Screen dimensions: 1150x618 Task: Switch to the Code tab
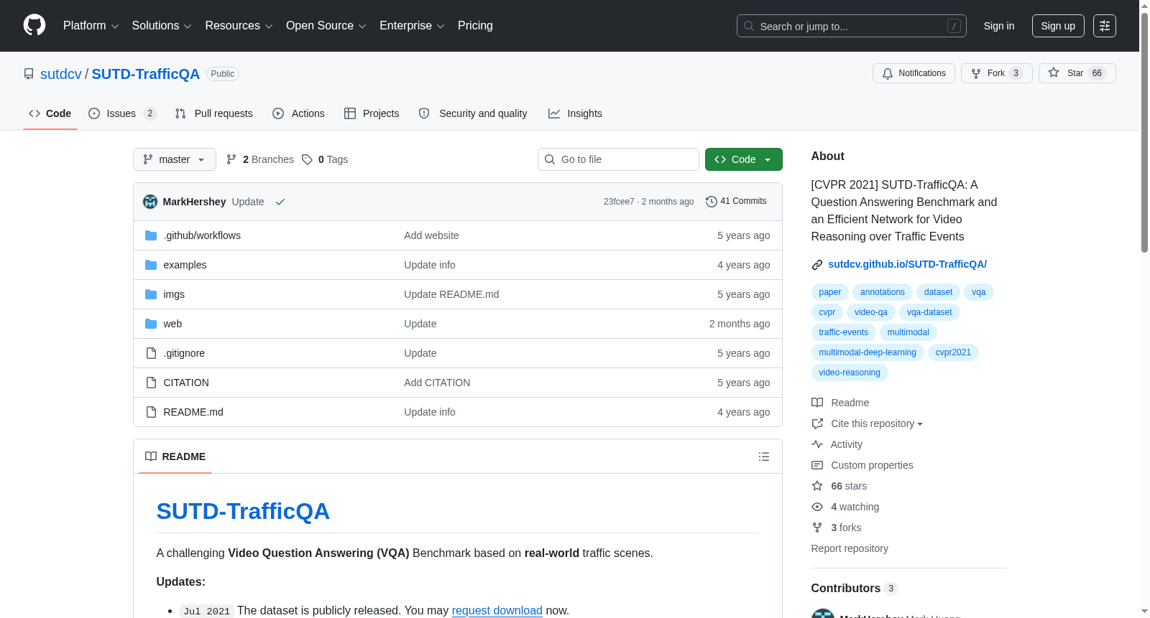coord(50,113)
